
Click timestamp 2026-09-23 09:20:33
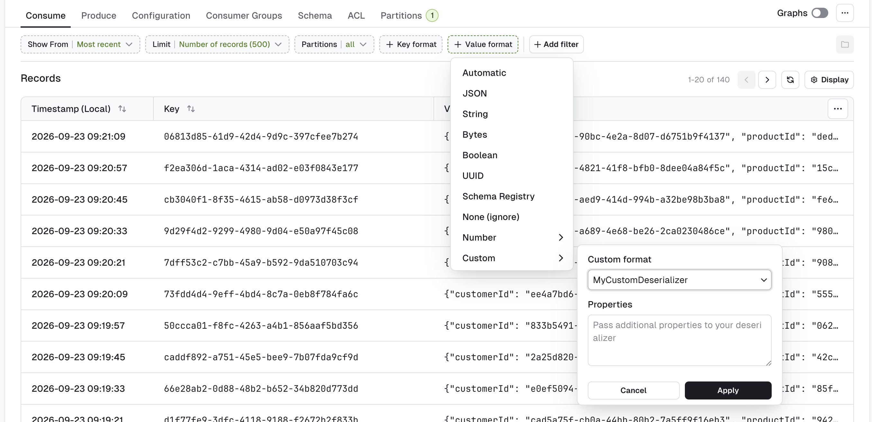pos(79,231)
